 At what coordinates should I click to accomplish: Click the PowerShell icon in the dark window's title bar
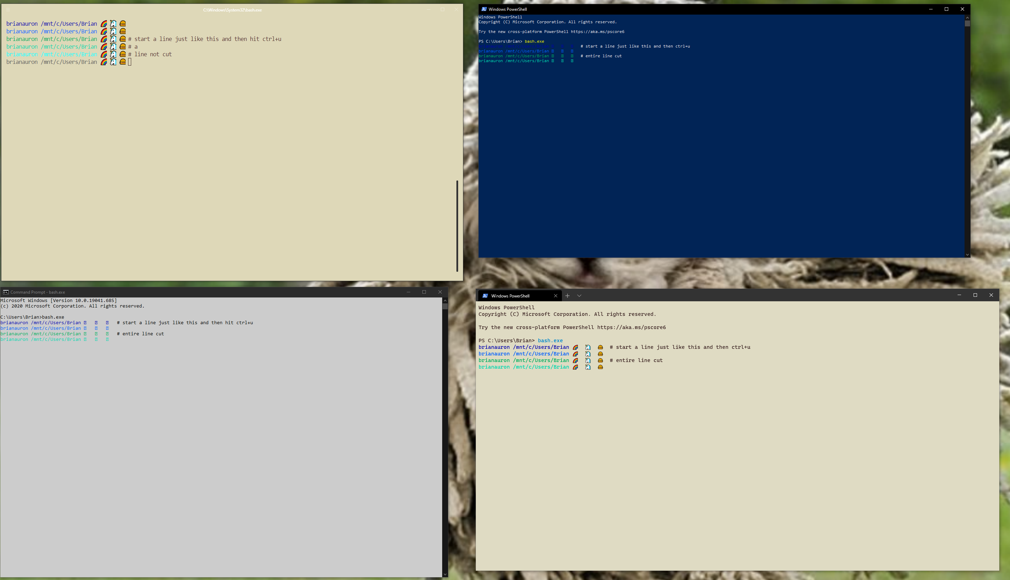pos(483,9)
